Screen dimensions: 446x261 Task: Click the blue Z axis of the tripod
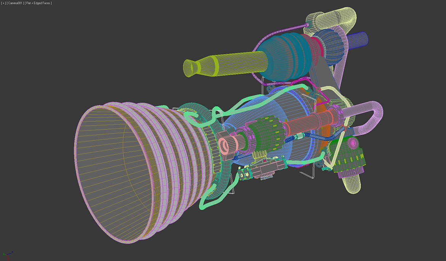[x=10, y=253]
